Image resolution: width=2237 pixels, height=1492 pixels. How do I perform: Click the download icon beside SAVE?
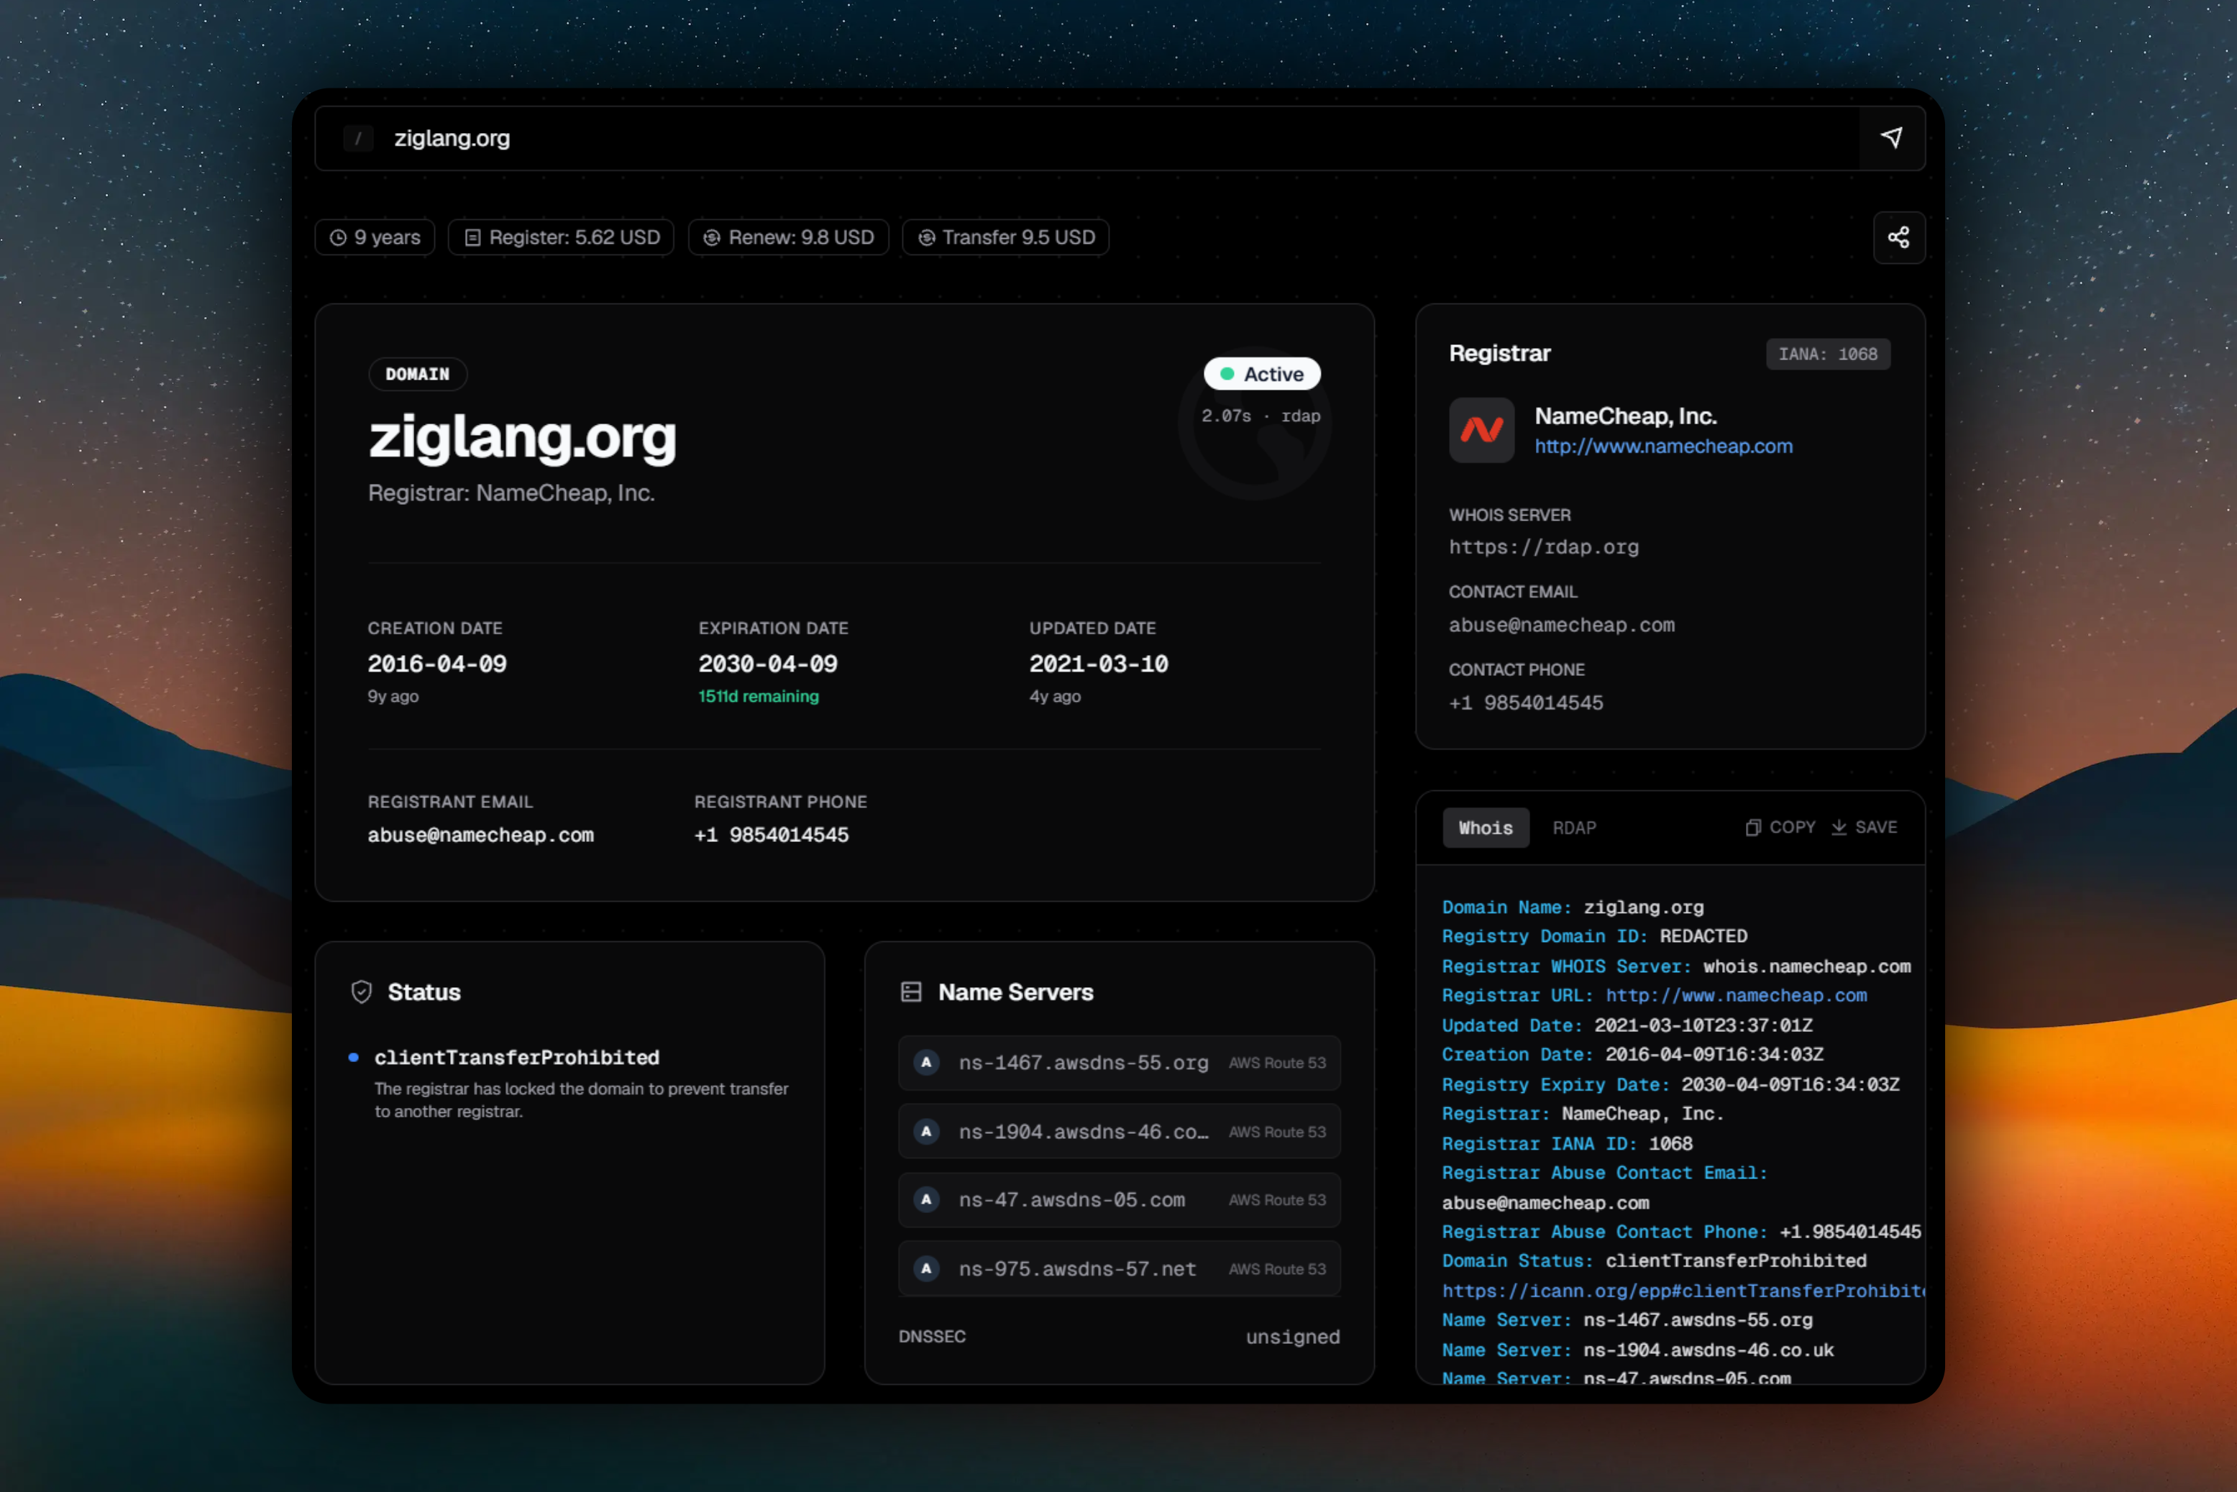click(x=1839, y=827)
